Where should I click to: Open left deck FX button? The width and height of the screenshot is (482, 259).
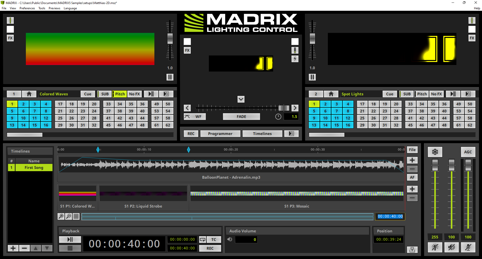[x=10, y=38]
